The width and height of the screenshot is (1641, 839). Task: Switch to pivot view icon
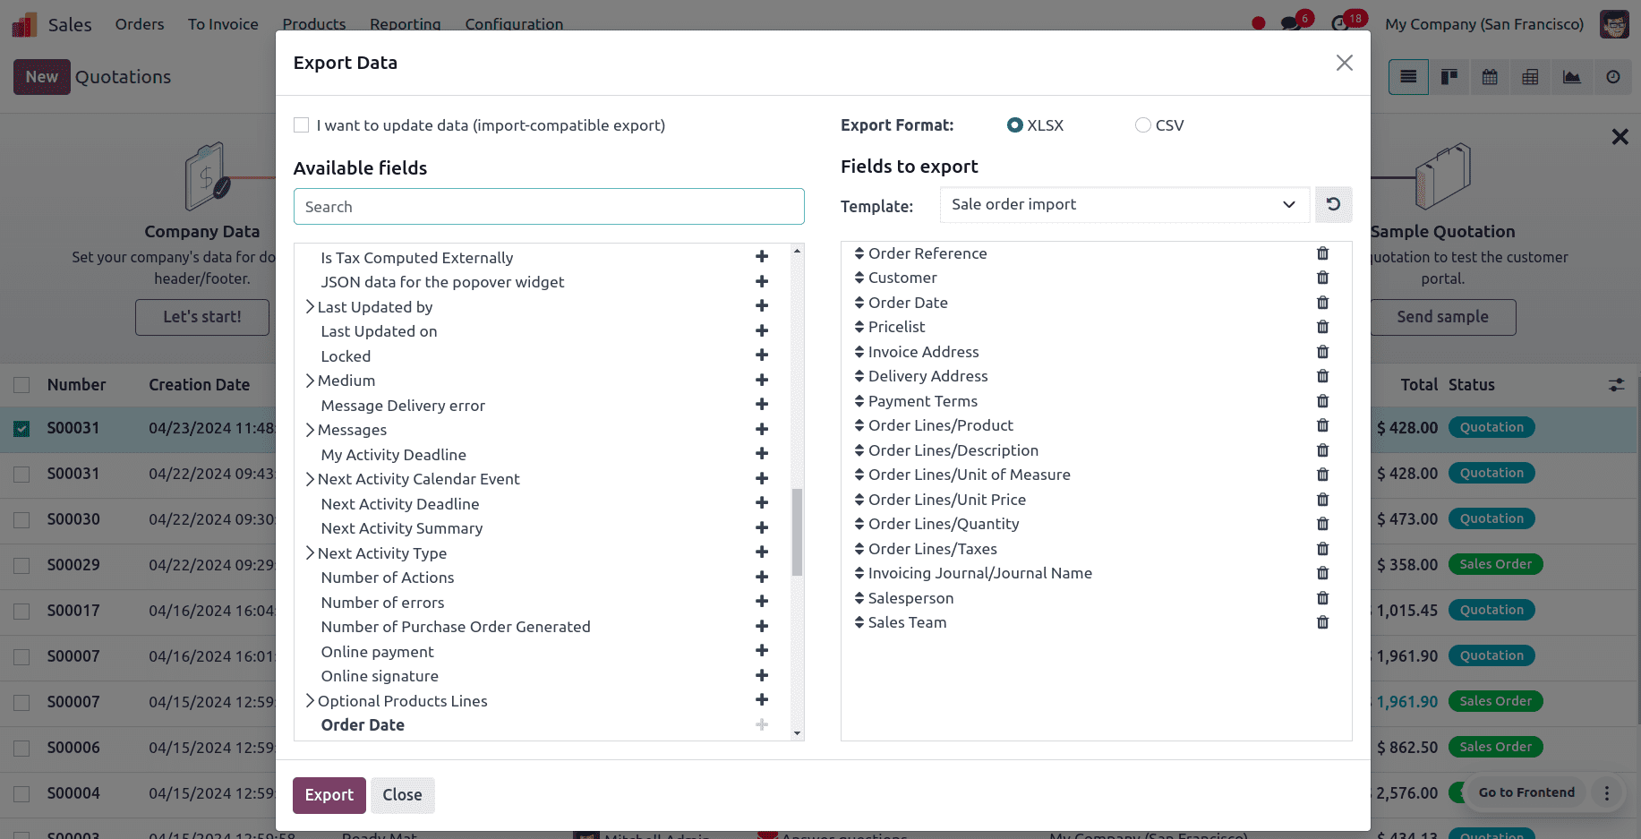[x=1530, y=77]
